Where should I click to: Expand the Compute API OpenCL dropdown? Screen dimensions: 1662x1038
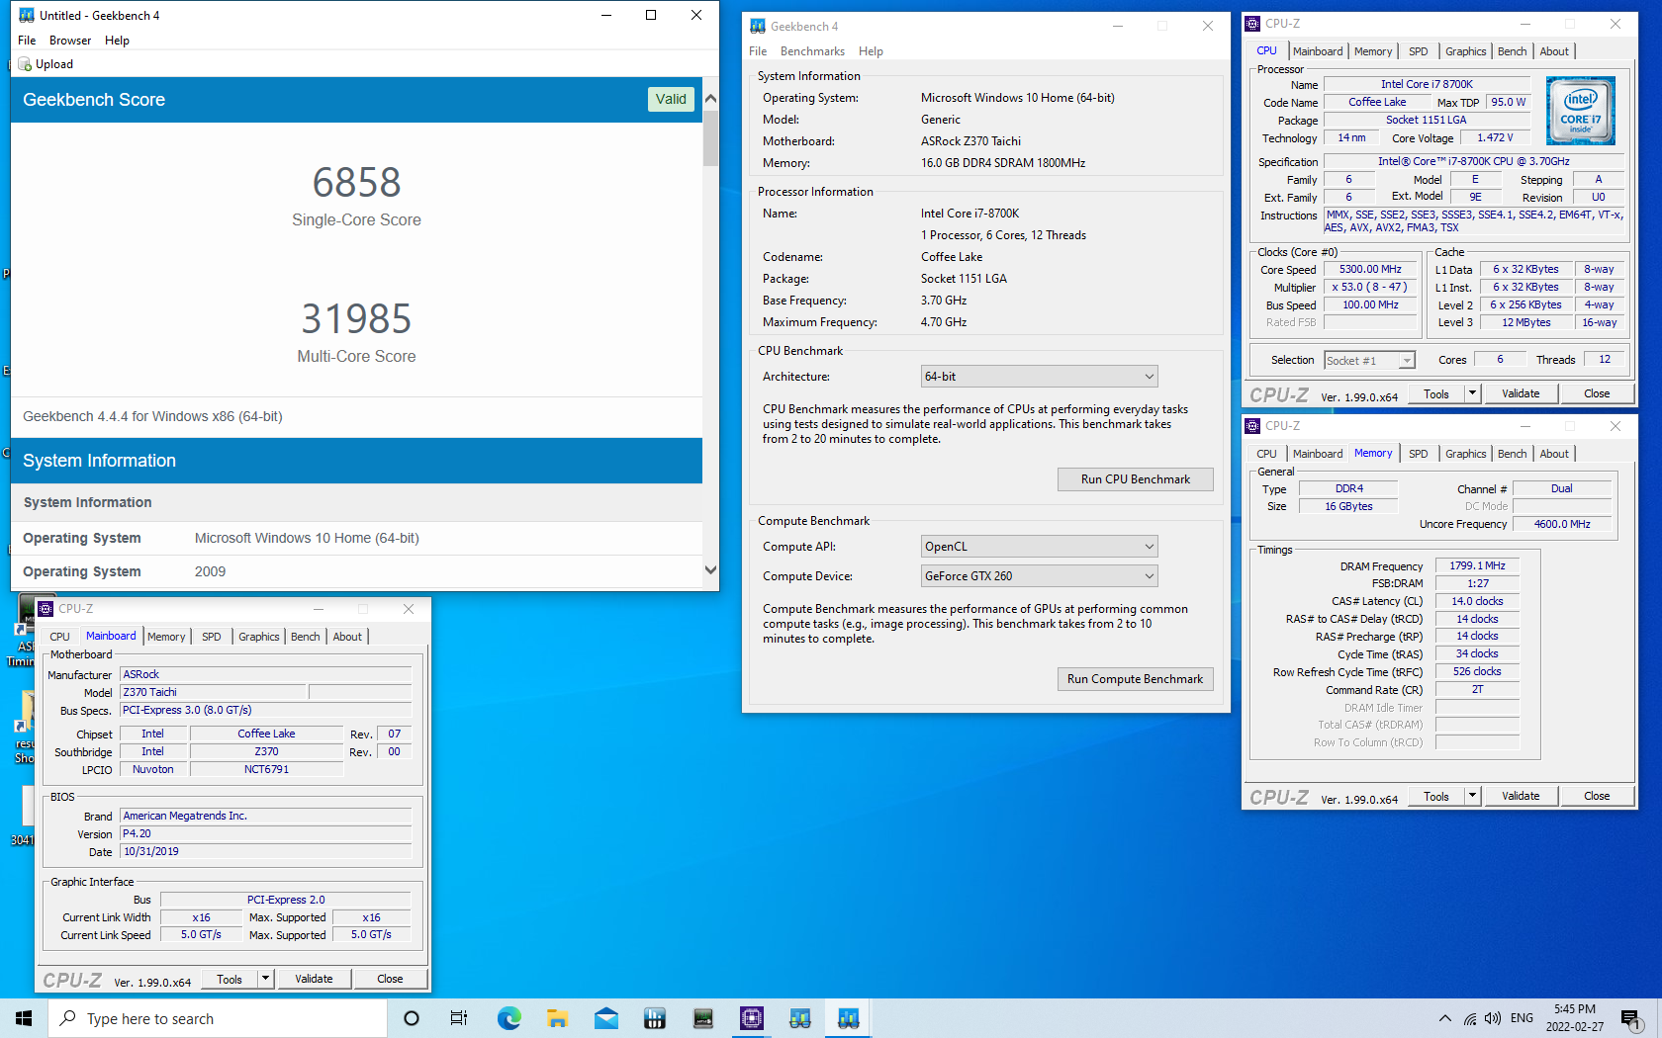(1039, 547)
